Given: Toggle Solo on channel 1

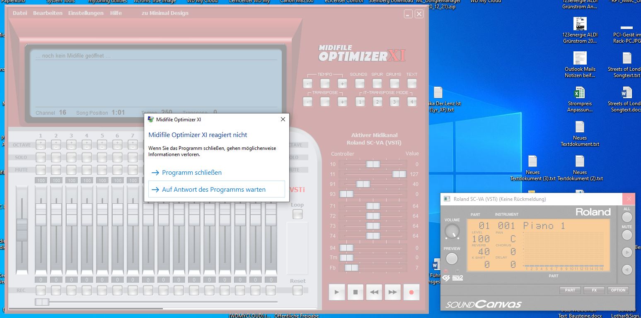Looking at the screenshot, I should click(41, 157).
